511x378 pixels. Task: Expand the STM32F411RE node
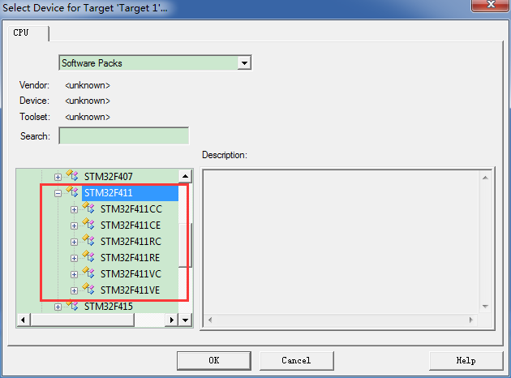click(x=74, y=258)
